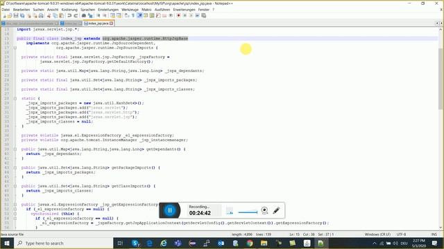Screen dimensions: 444x249
Task: Collapse _jsp_getExpressionFactory fold at line 51
Action: point(15,205)
